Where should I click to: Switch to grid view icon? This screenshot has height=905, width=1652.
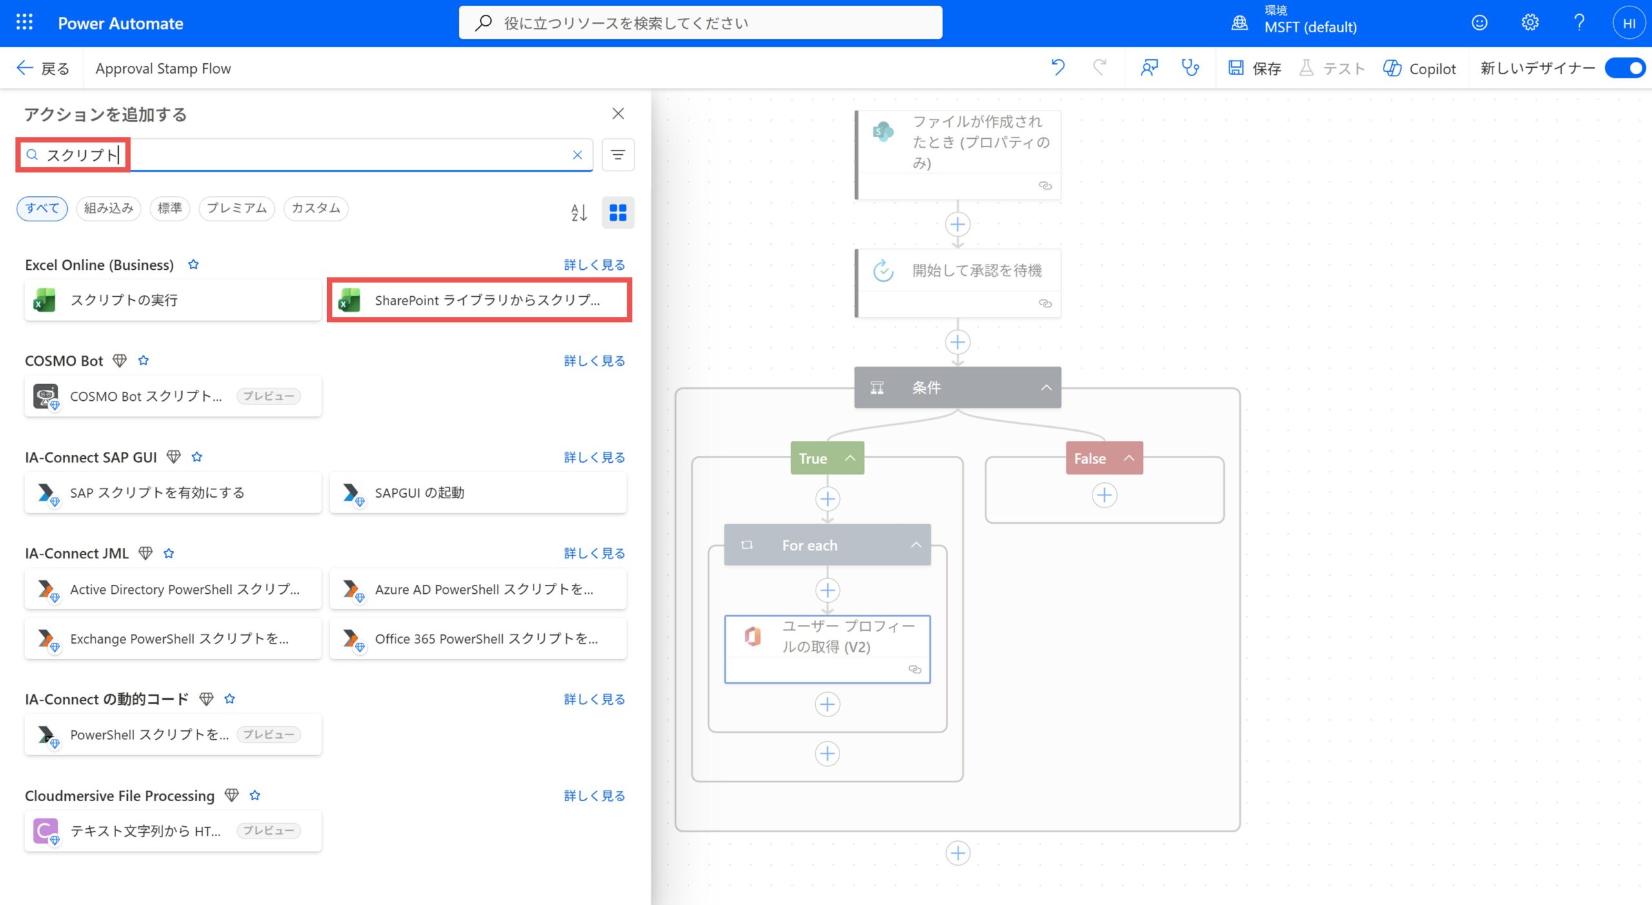pos(618,212)
